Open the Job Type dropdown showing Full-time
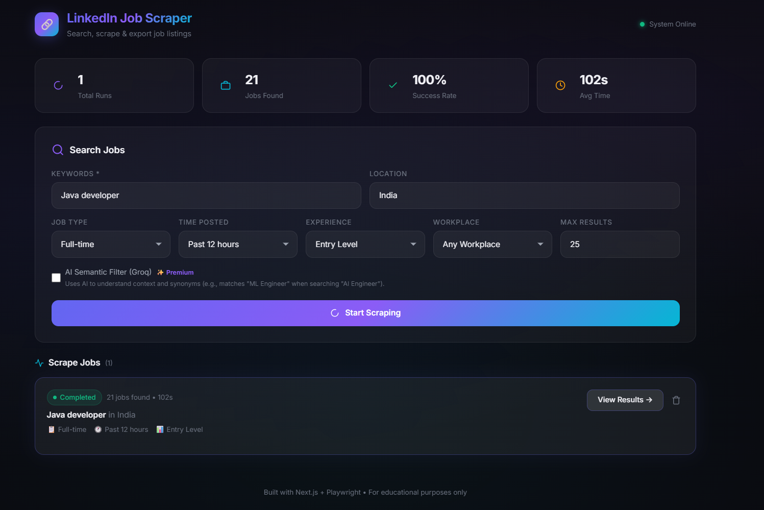Viewport: 764px width, 510px height. tap(111, 244)
